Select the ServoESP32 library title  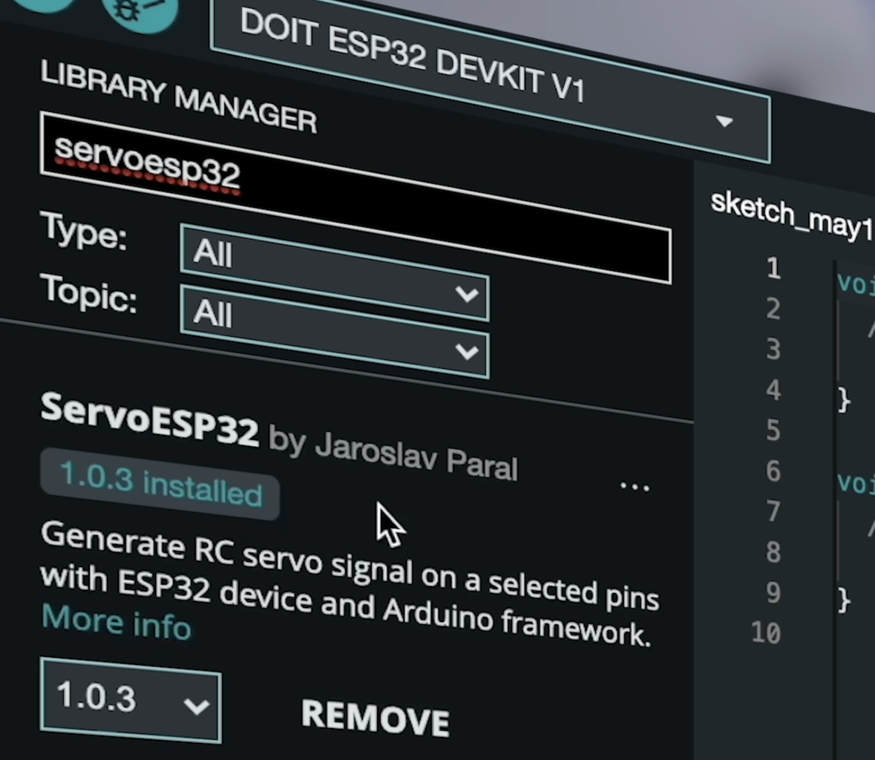(150, 419)
